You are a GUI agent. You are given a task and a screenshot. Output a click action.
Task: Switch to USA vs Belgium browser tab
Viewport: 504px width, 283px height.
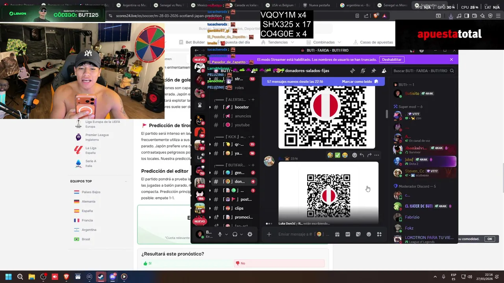pos(280,5)
